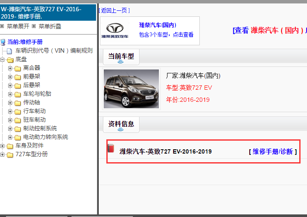Screen dimensions: 307x217
Task: Click the red book icon beside 潍柴汽车-英致727
Action: [111, 148]
